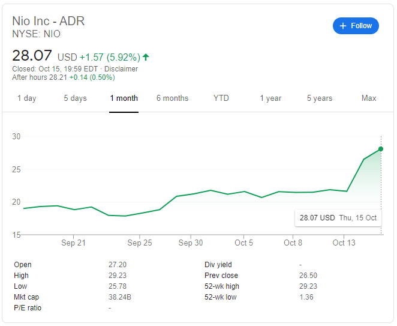
Task: Click the Open value 27.20
Action: pyautogui.click(x=118, y=265)
